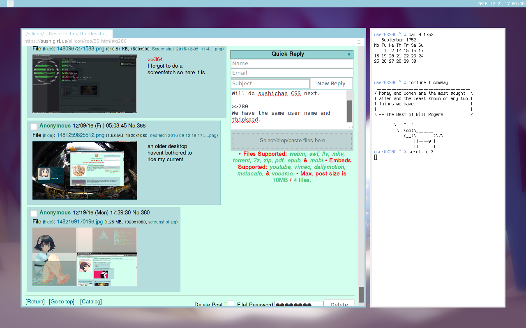
Task: Switch to workspace 1
Action: (3, 4)
